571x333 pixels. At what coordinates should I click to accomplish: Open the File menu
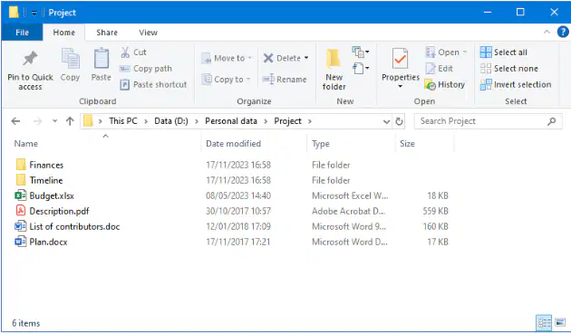[23, 33]
